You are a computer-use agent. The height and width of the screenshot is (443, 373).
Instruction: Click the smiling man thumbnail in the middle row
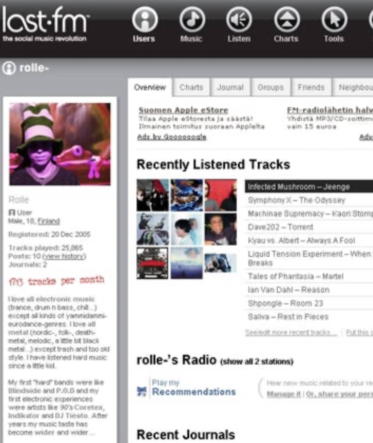(221, 229)
